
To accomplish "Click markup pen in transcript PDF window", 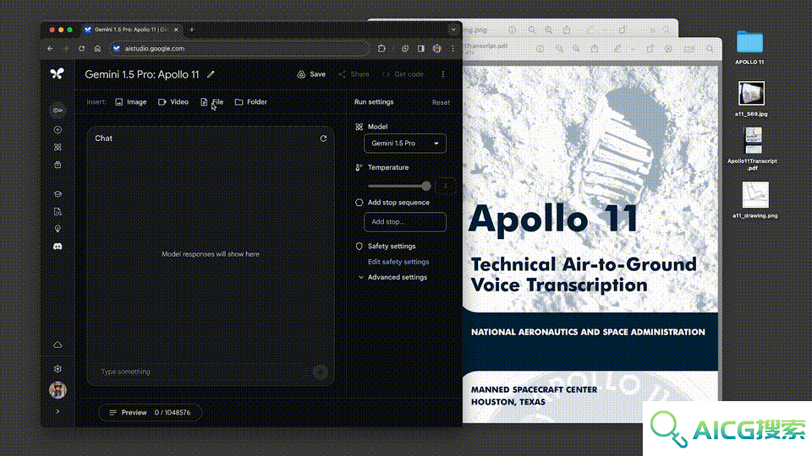I will coord(617,49).
